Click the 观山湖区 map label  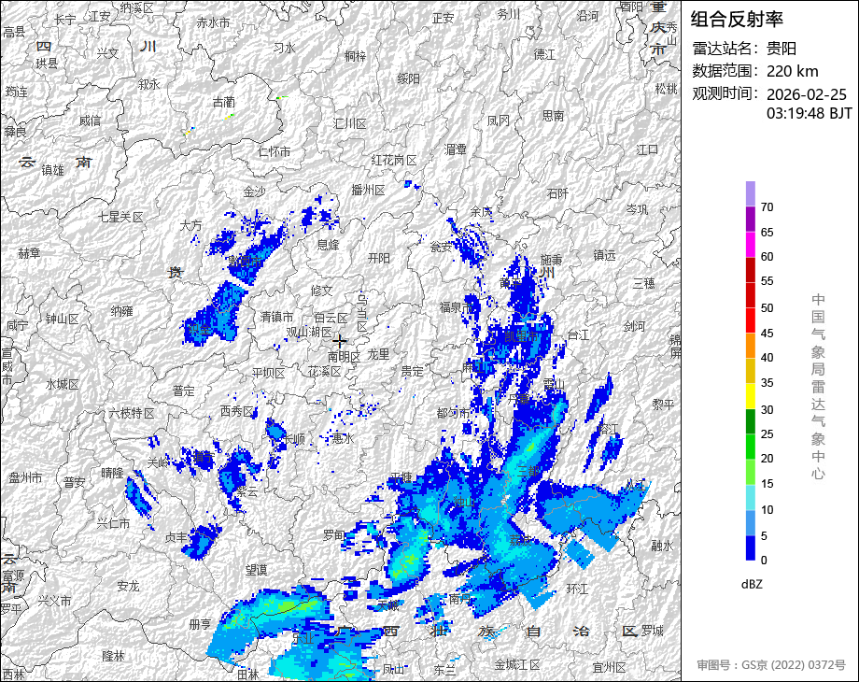point(309,333)
